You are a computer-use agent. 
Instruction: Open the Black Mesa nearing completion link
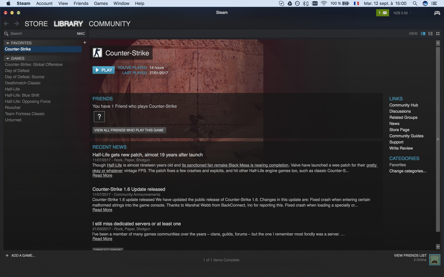click(235, 165)
